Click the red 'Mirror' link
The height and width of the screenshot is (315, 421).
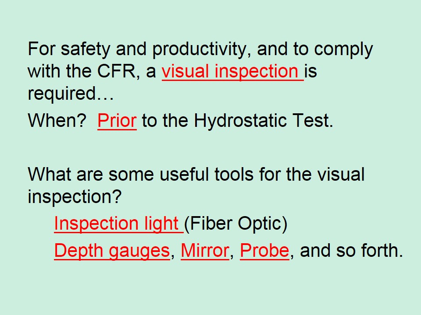pyautogui.click(x=205, y=251)
